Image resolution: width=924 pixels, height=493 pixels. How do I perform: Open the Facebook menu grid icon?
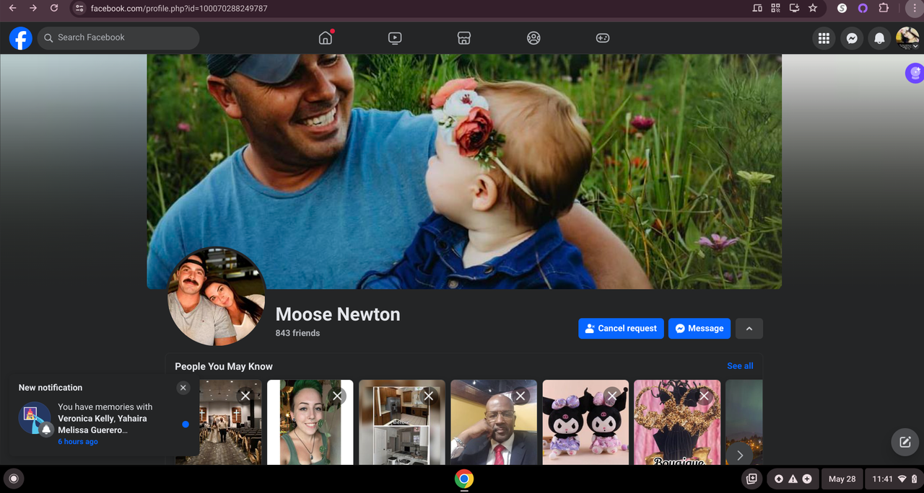tap(824, 38)
